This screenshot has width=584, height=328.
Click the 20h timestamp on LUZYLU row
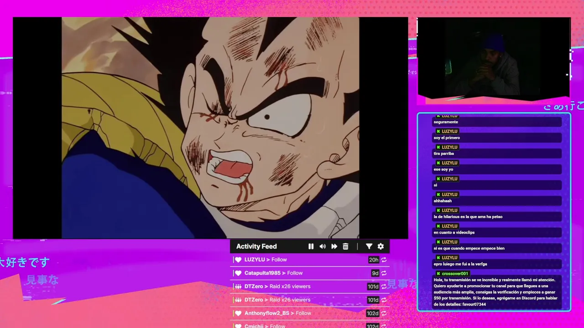click(374, 260)
